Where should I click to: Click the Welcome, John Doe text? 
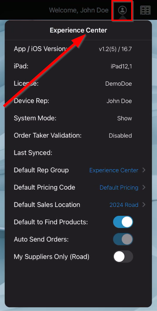point(79,10)
